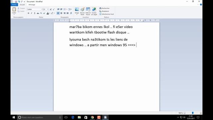Launch Microsoft Edge from taskbar

point(73,117)
